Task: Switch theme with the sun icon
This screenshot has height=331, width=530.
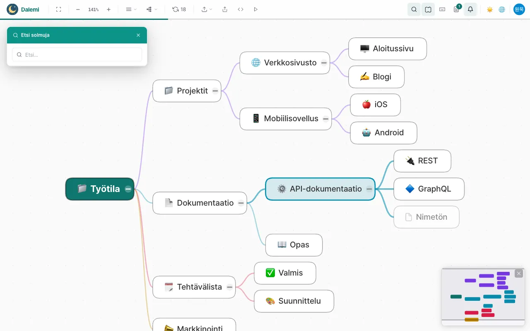Action: coord(490,10)
